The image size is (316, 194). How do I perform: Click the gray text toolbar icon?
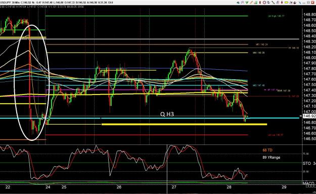point(304,3)
